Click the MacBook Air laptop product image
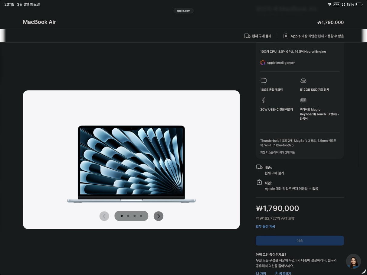 pos(131,164)
